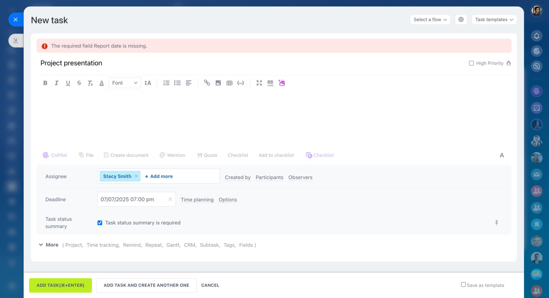549x298 pixels.
Task: Close the slider with the blue X
Action: [x=15, y=20]
